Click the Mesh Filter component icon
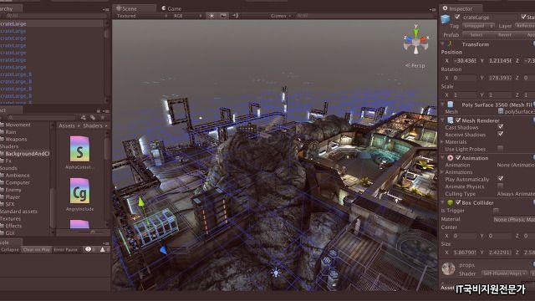The height and width of the screenshot is (301, 535). (x=451, y=105)
